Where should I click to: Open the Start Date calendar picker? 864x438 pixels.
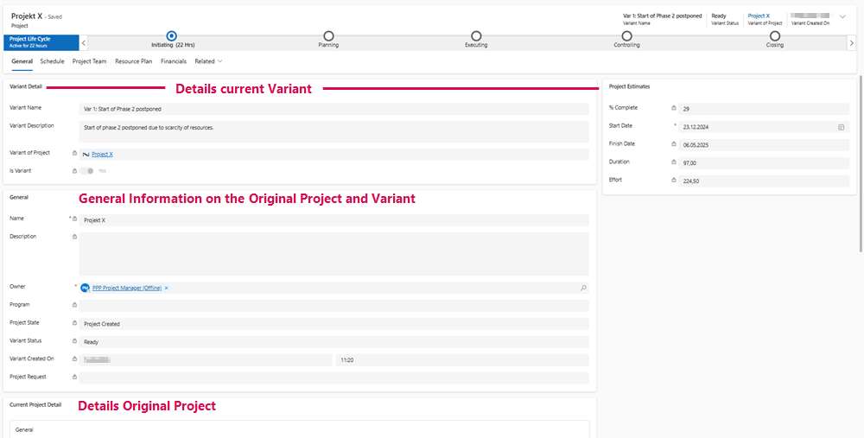[x=841, y=127]
